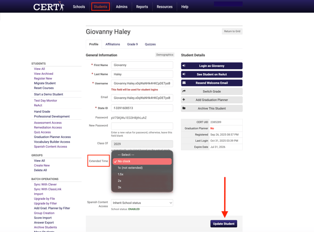Viewport: 314px width, 232px height.
Task: Click the Demographics button
Action: point(164,55)
